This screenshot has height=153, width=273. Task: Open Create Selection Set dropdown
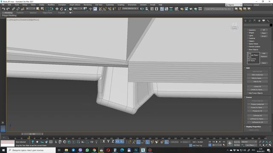click(x=130, y=8)
